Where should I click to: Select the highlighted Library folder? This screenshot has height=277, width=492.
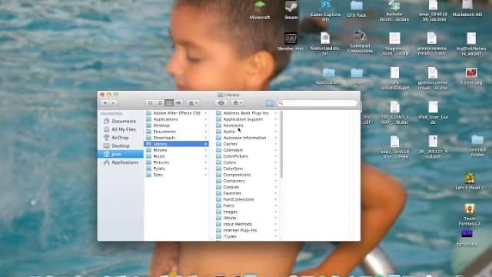tap(176, 144)
